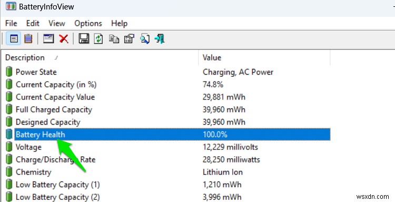This screenshot has width=395, height=202.
Task: Click the battery icon beside Voltage
Action: (9, 147)
